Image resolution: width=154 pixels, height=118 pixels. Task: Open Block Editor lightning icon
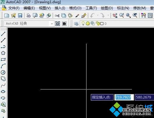(84, 15)
